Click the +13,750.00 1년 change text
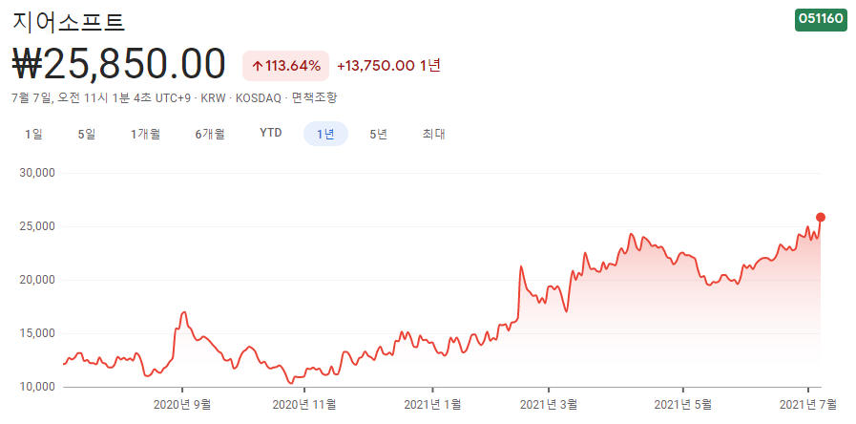The height and width of the screenshot is (424, 856). click(x=388, y=66)
